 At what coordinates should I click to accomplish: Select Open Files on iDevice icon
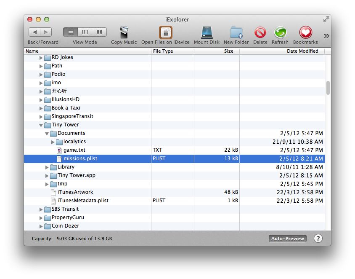pyautogui.click(x=165, y=32)
